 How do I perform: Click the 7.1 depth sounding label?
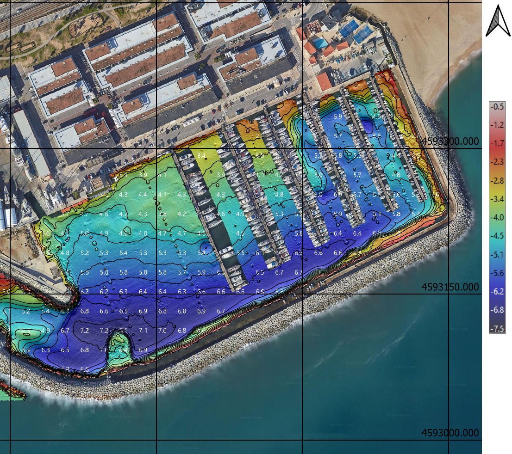(143, 331)
